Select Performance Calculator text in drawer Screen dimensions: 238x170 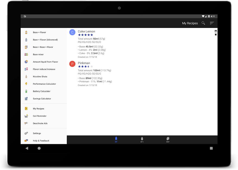click(44, 84)
